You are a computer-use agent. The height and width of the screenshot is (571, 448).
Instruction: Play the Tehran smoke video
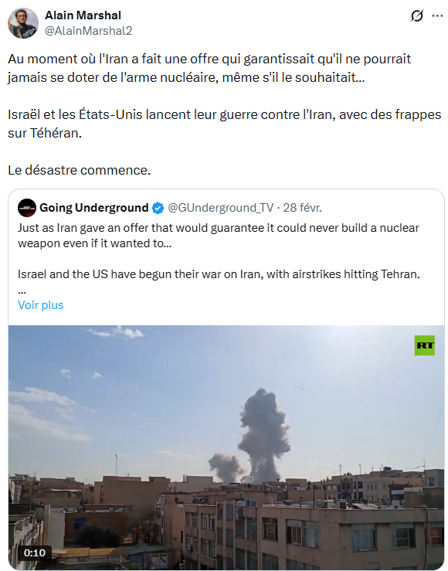coord(226,447)
